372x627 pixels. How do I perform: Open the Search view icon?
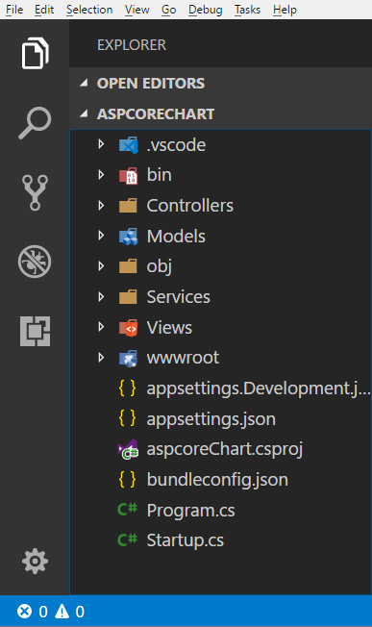[35, 123]
